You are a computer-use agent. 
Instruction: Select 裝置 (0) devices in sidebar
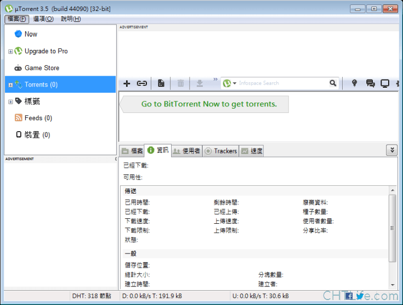[37, 134]
